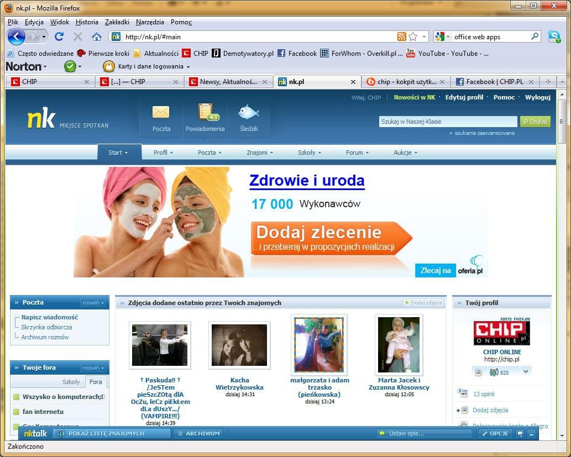
Task: Open the Facebook bookmark in bookmarks toolbar
Action: point(297,53)
